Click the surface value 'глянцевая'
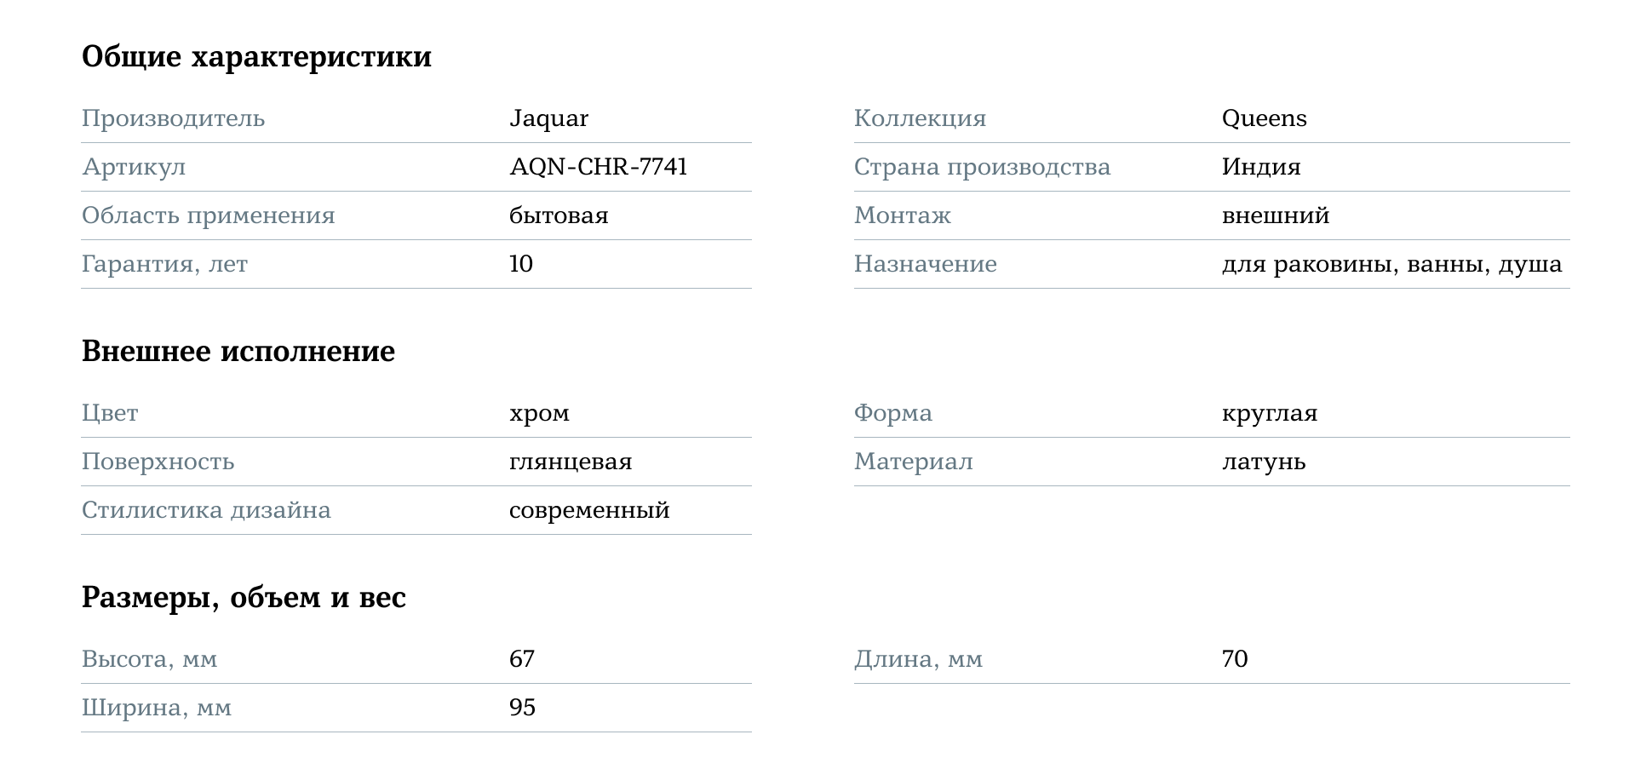Image resolution: width=1635 pixels, height=769 pixels. coord(571,462)
